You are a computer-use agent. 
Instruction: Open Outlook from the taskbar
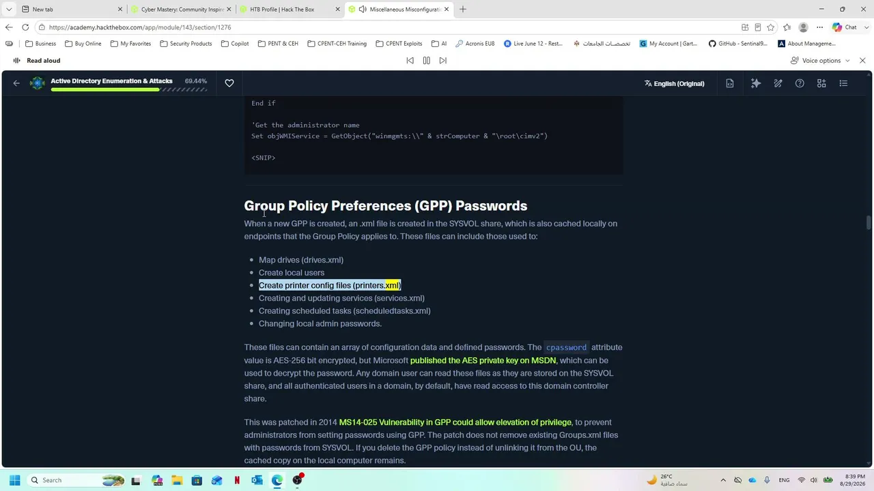click(x=257, y=480)
